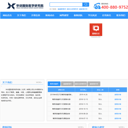
Task: Click the search magnifier button
Action: pos(86,5)
